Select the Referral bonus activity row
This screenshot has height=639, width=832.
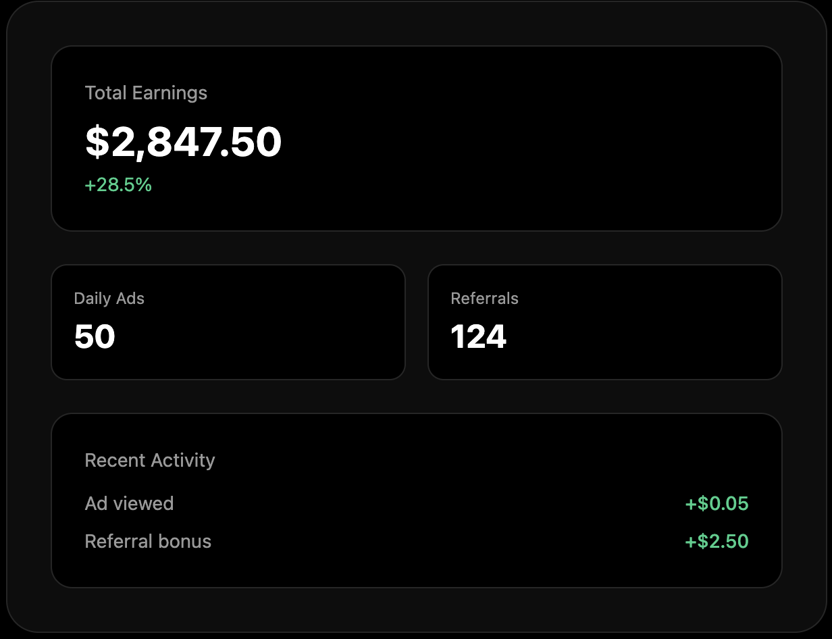point(416,542)
